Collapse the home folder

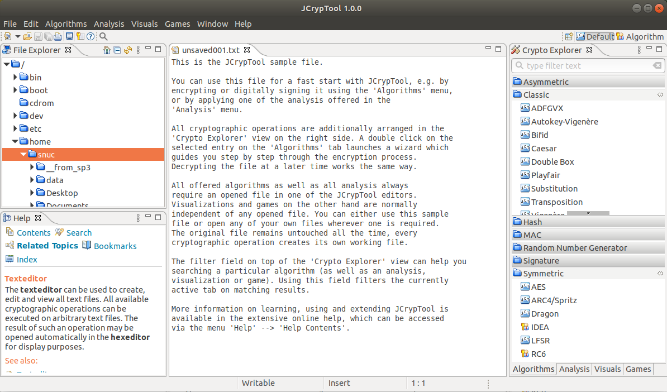point(15,141)
